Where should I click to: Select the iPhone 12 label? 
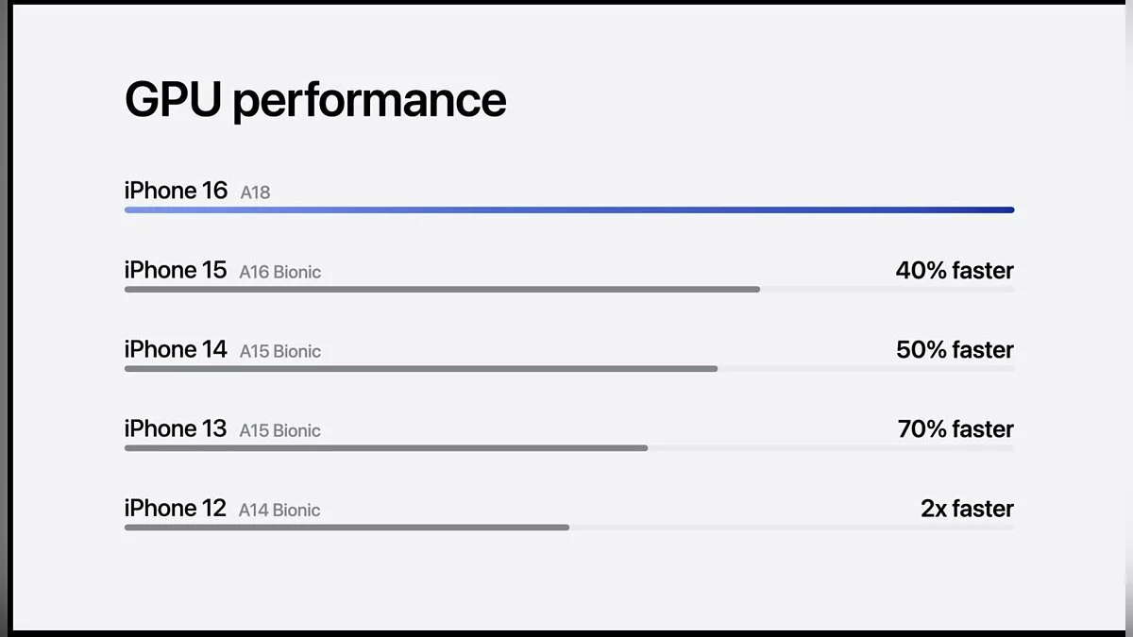[176, 508]
